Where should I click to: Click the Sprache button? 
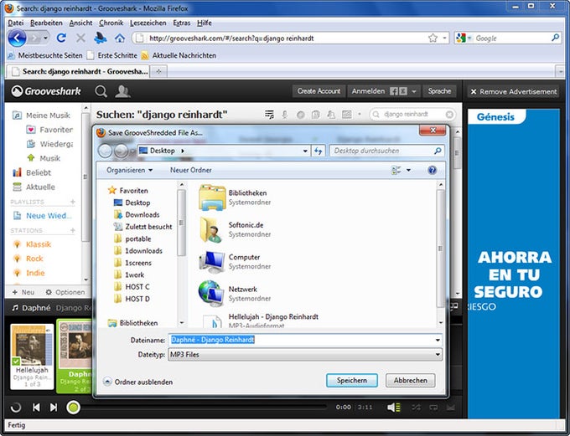pyautogui.click(x=439, y=91)
